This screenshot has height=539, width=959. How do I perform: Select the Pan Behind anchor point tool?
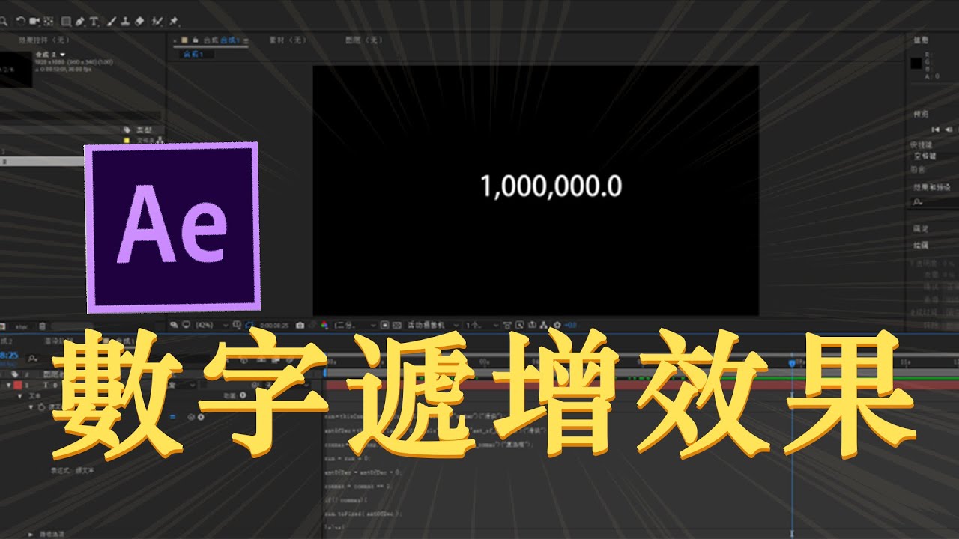[x=49, y=21]
